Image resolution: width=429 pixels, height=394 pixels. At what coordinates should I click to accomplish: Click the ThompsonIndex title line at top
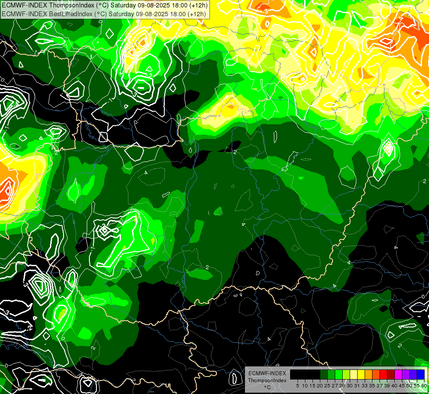pyautogui.click(x=105, y=5)
